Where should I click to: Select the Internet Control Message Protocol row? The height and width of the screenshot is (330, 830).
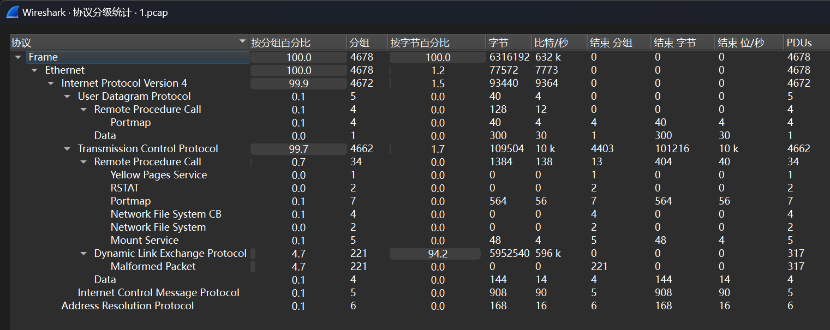158,293
